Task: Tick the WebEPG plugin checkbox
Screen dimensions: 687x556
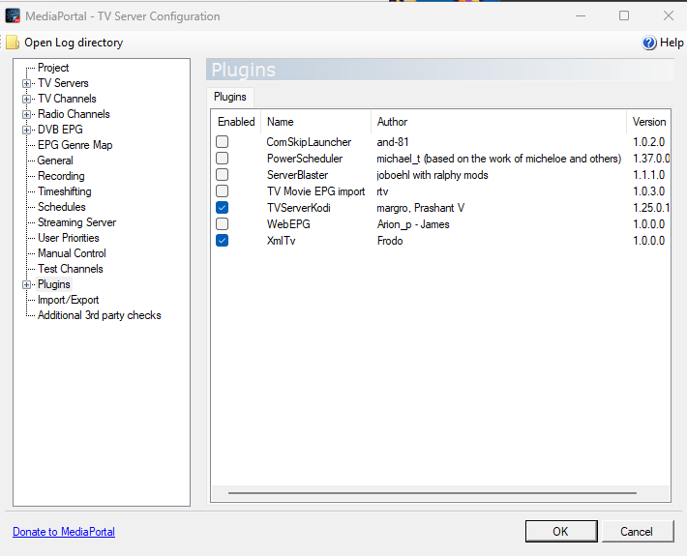Action: (223, 224)
